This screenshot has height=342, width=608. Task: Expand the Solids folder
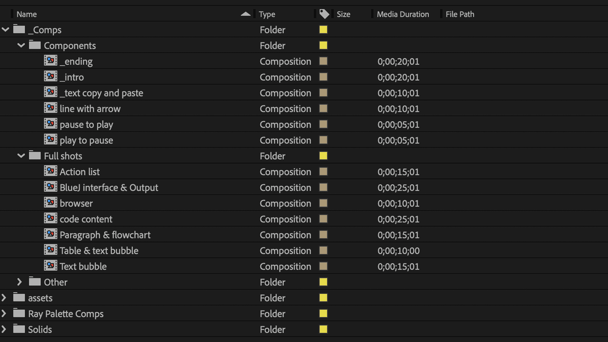(4, 329)
